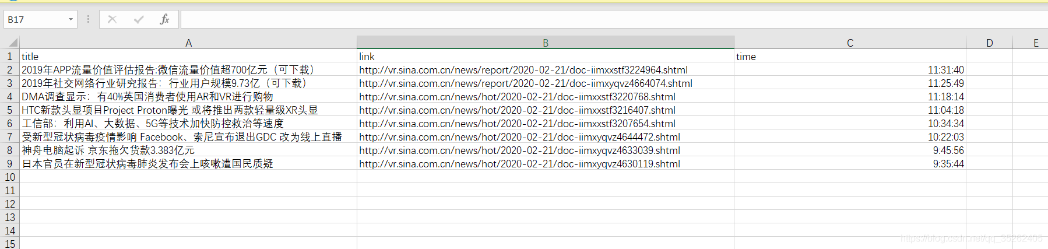The height and width of the screenshot is (249, 1048).
Task: Click cell '受新型冠状病毒疫情影响 Facebook'
Action: (x=188, y=137)
